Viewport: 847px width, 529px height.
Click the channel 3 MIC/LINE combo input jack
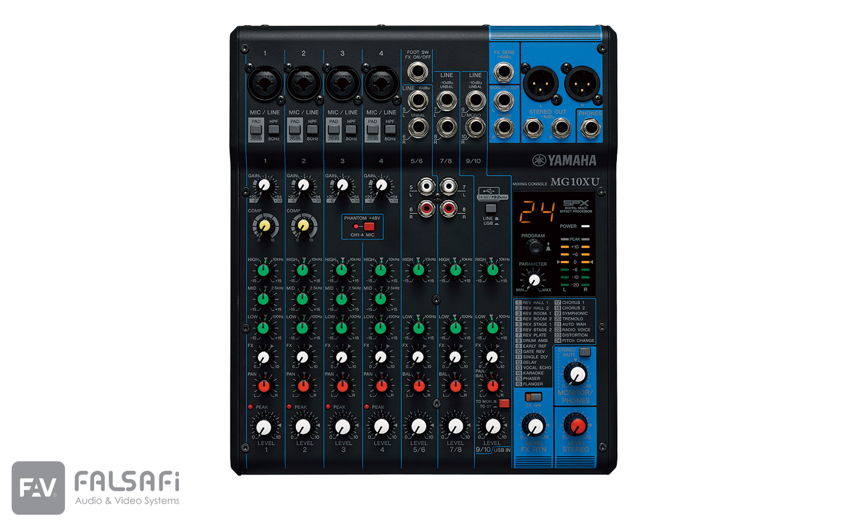click(343, 84)
